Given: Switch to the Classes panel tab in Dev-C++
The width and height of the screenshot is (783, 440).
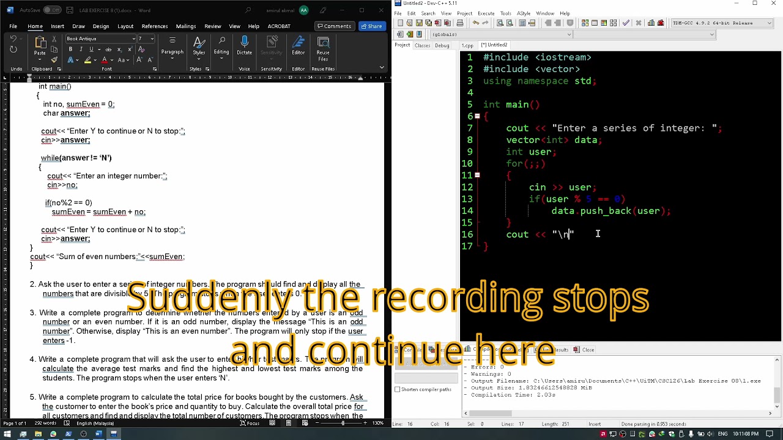Looking at the screenshot, I should pos(422,45).
